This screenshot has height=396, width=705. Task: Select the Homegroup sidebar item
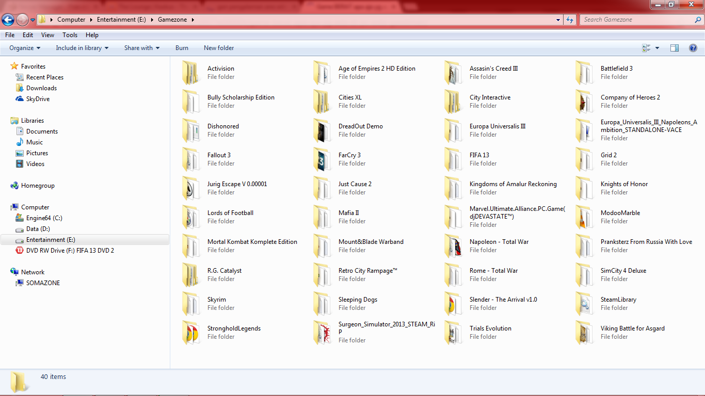point(38,186)
